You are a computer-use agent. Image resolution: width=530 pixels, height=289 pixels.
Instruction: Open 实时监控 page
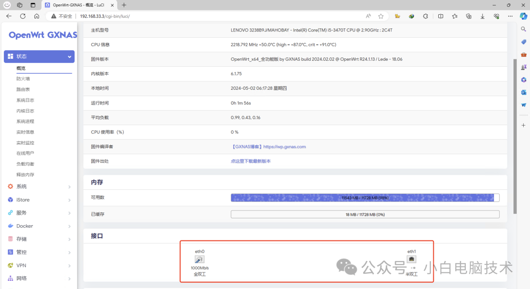[x=26, y=143]
